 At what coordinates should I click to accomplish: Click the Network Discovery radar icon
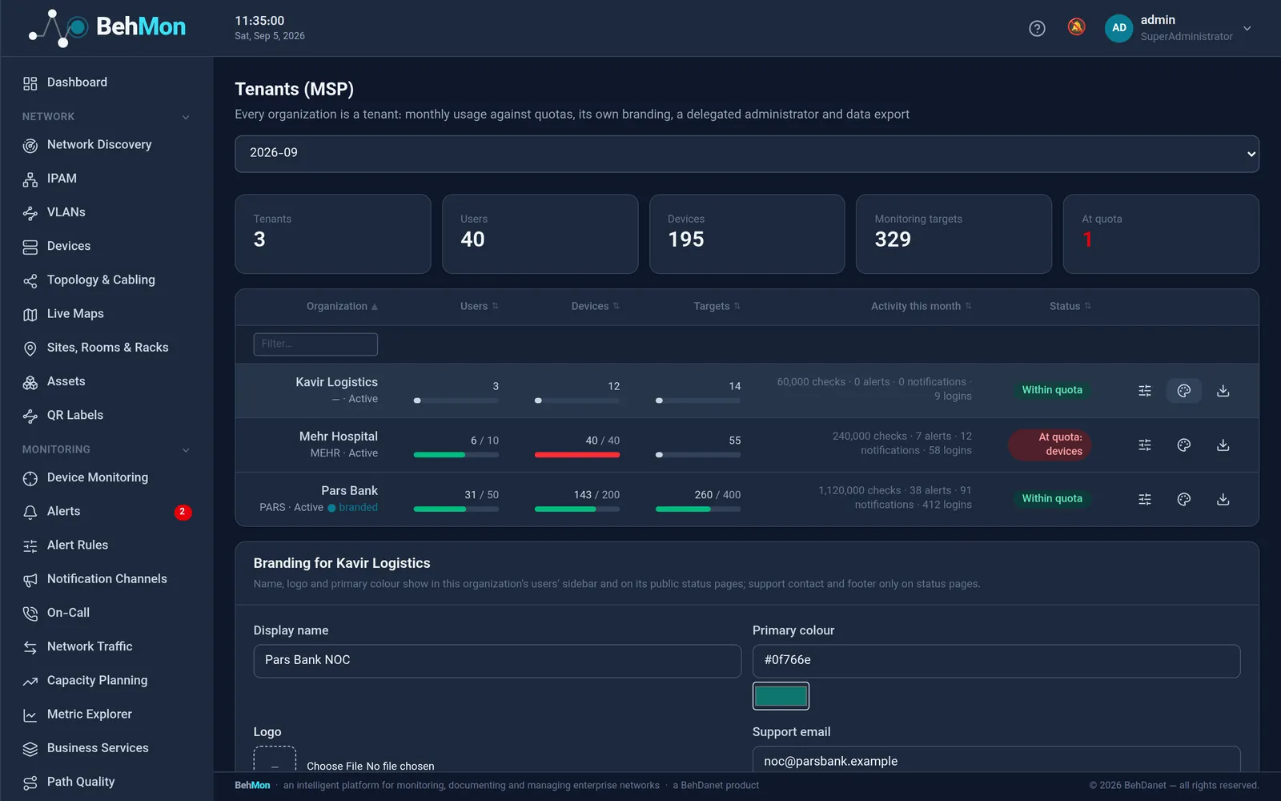(30, 146)
